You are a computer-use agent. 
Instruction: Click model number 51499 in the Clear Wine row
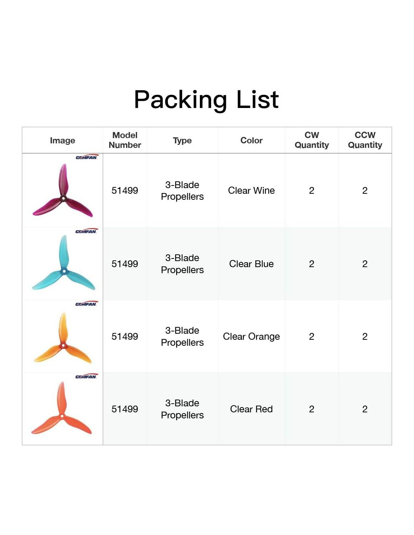pos(125,191)
